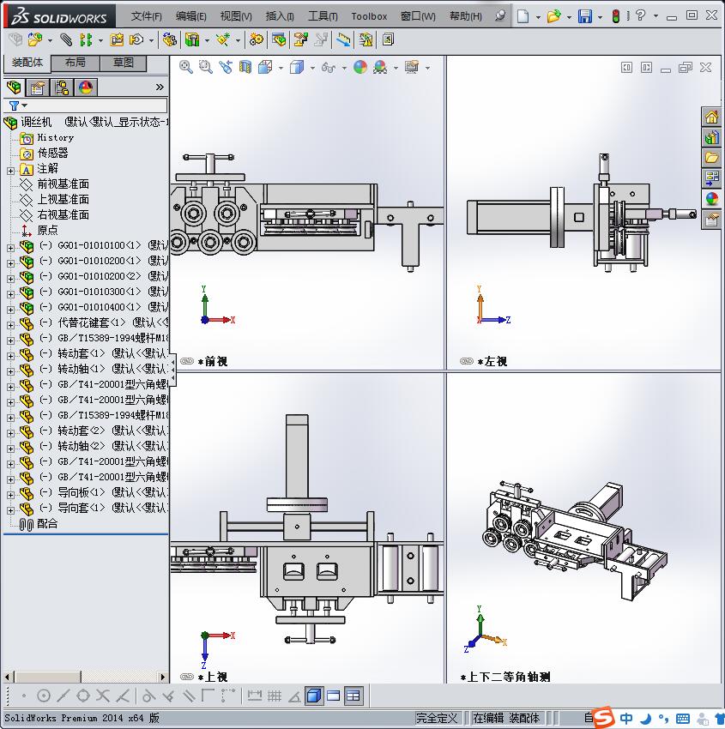Click the New document icon
Viewport: 725px width, 729px height.
click(523, 16)
